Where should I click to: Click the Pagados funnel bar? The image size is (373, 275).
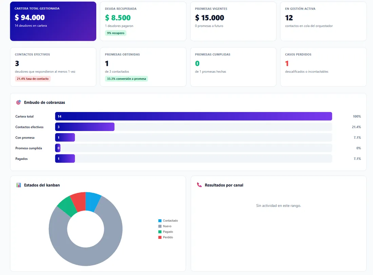tap(65, 159)
